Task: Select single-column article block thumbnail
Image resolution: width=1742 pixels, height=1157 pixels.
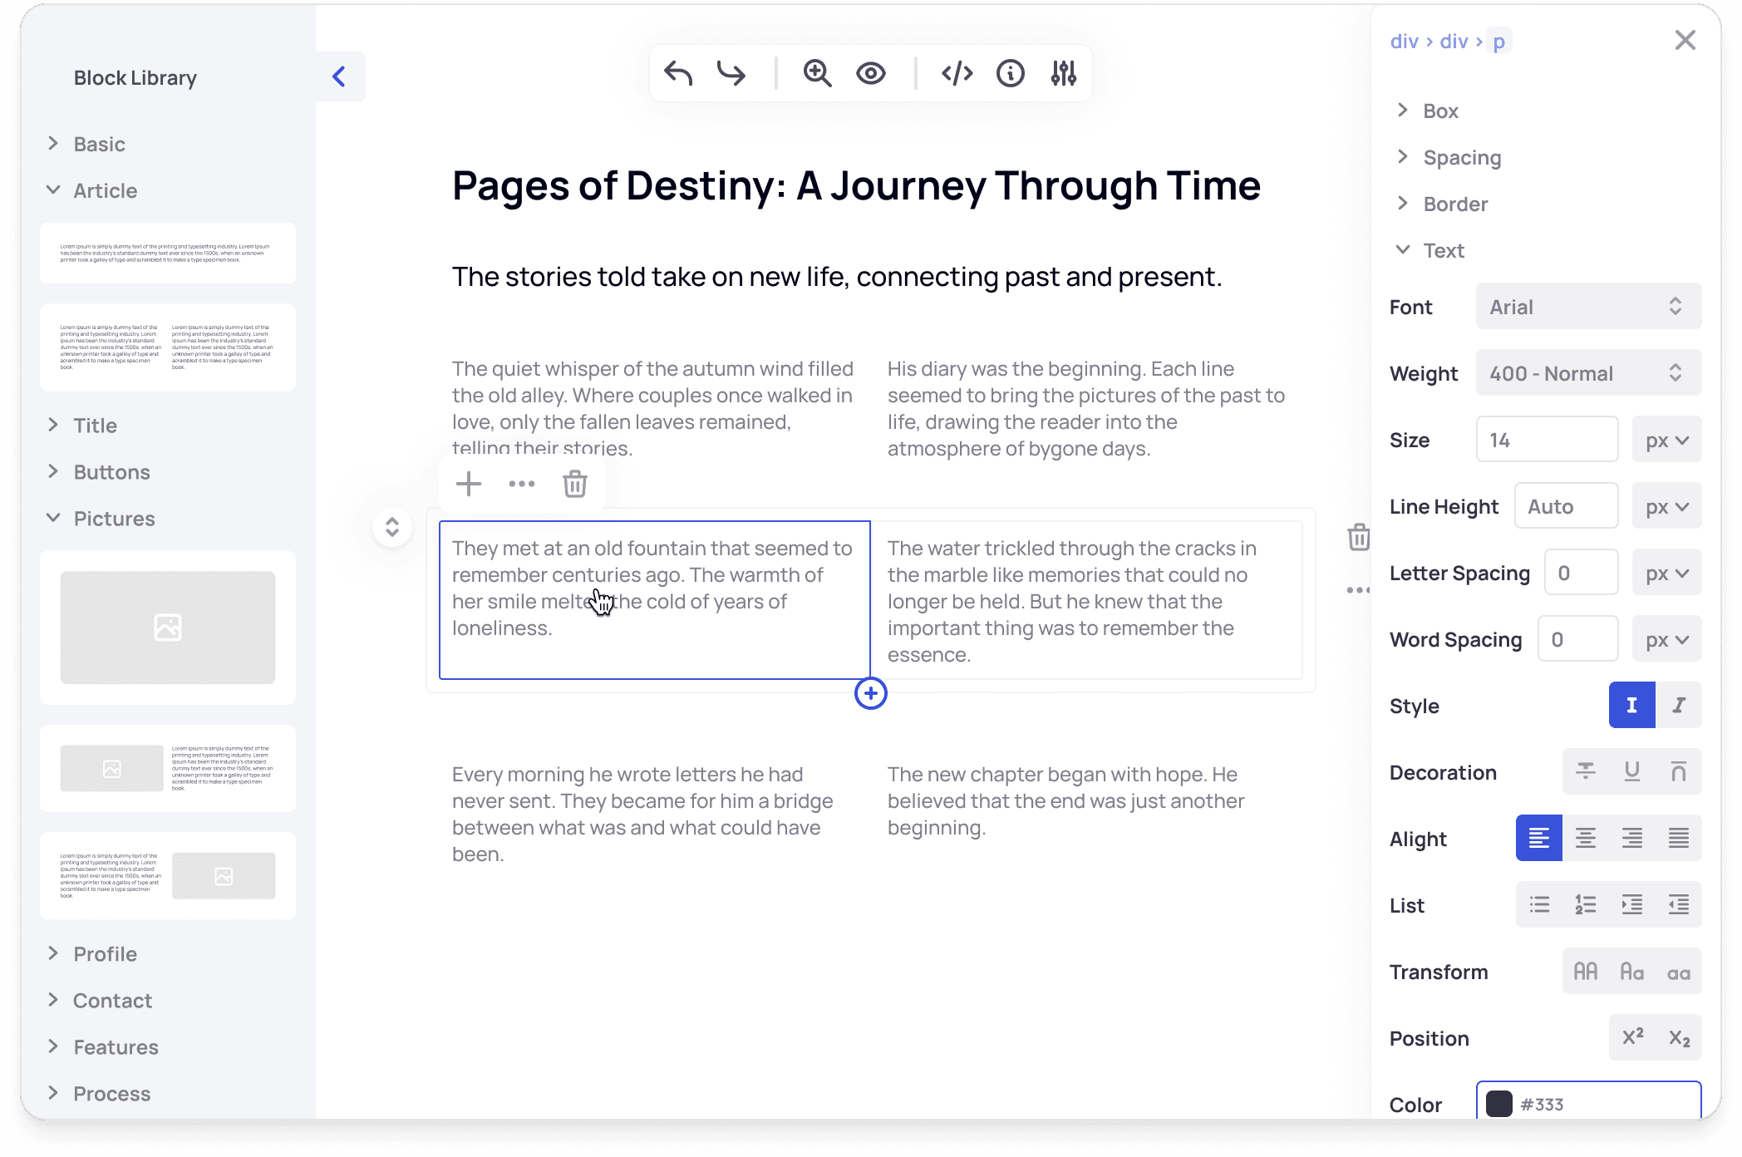Action: [168, 254]
